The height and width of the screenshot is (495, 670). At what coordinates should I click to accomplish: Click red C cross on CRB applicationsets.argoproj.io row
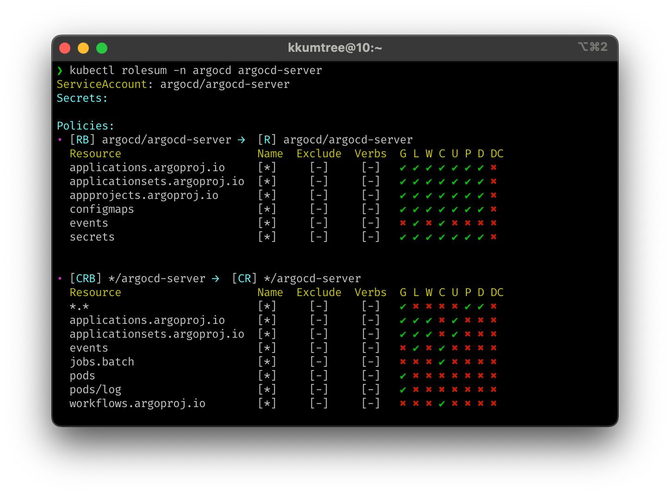(x=442, y=334)
